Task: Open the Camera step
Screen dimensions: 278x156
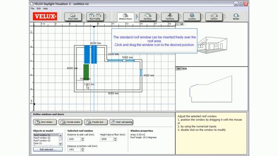Action: [214, 17]
